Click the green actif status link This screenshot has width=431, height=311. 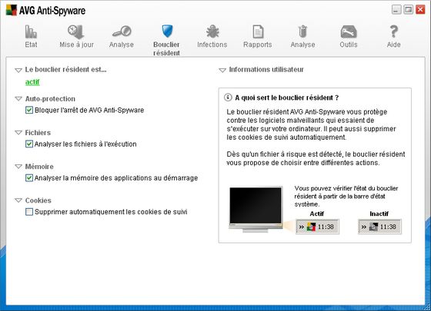pyautogui.click(x=32, y=82)
